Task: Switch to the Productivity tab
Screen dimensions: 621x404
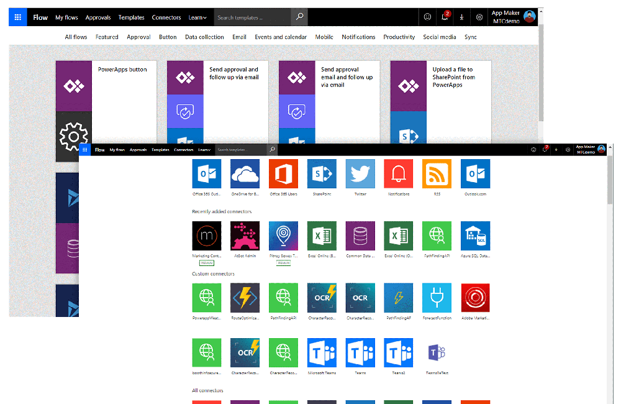Action: pos(399,37)
